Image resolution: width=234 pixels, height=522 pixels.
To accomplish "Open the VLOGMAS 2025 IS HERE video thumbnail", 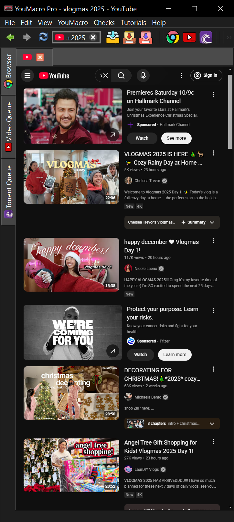I will (x=71, y=177).
